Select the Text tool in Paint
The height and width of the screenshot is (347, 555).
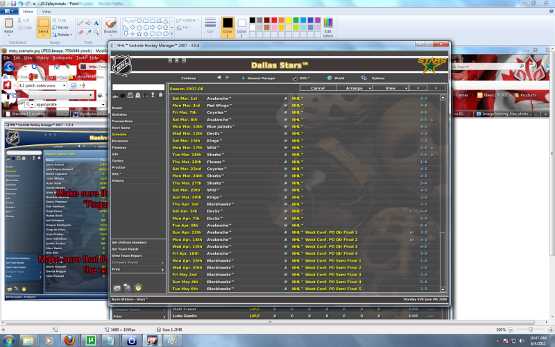coord(96,23)
